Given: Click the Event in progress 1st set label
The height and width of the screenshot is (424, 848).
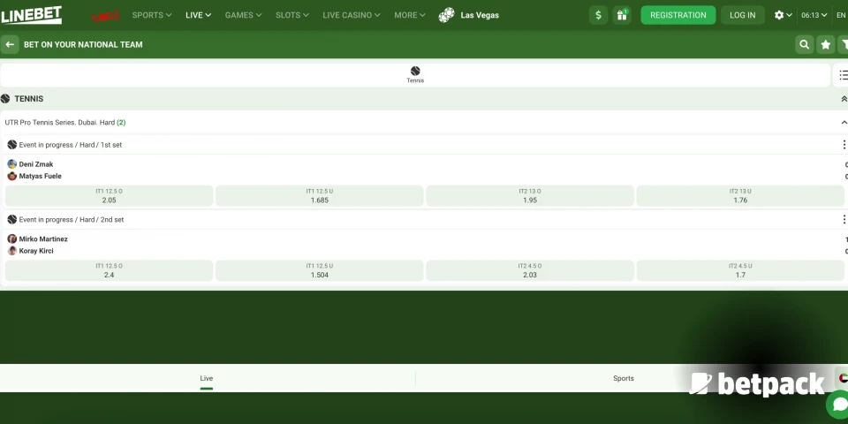Looking at the screenshot, I should 71,145.
